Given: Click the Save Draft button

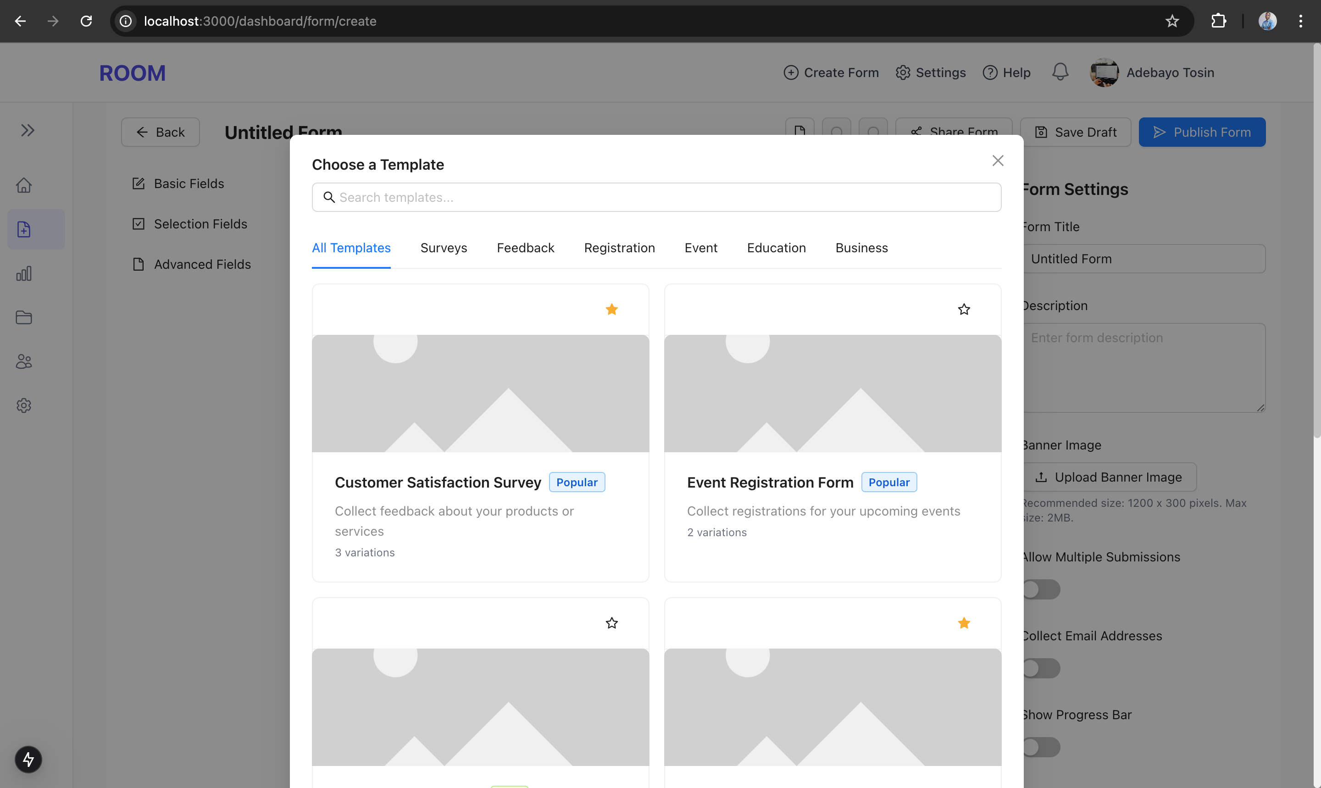Looking at the screenshot, I should tap(1076, 132).
